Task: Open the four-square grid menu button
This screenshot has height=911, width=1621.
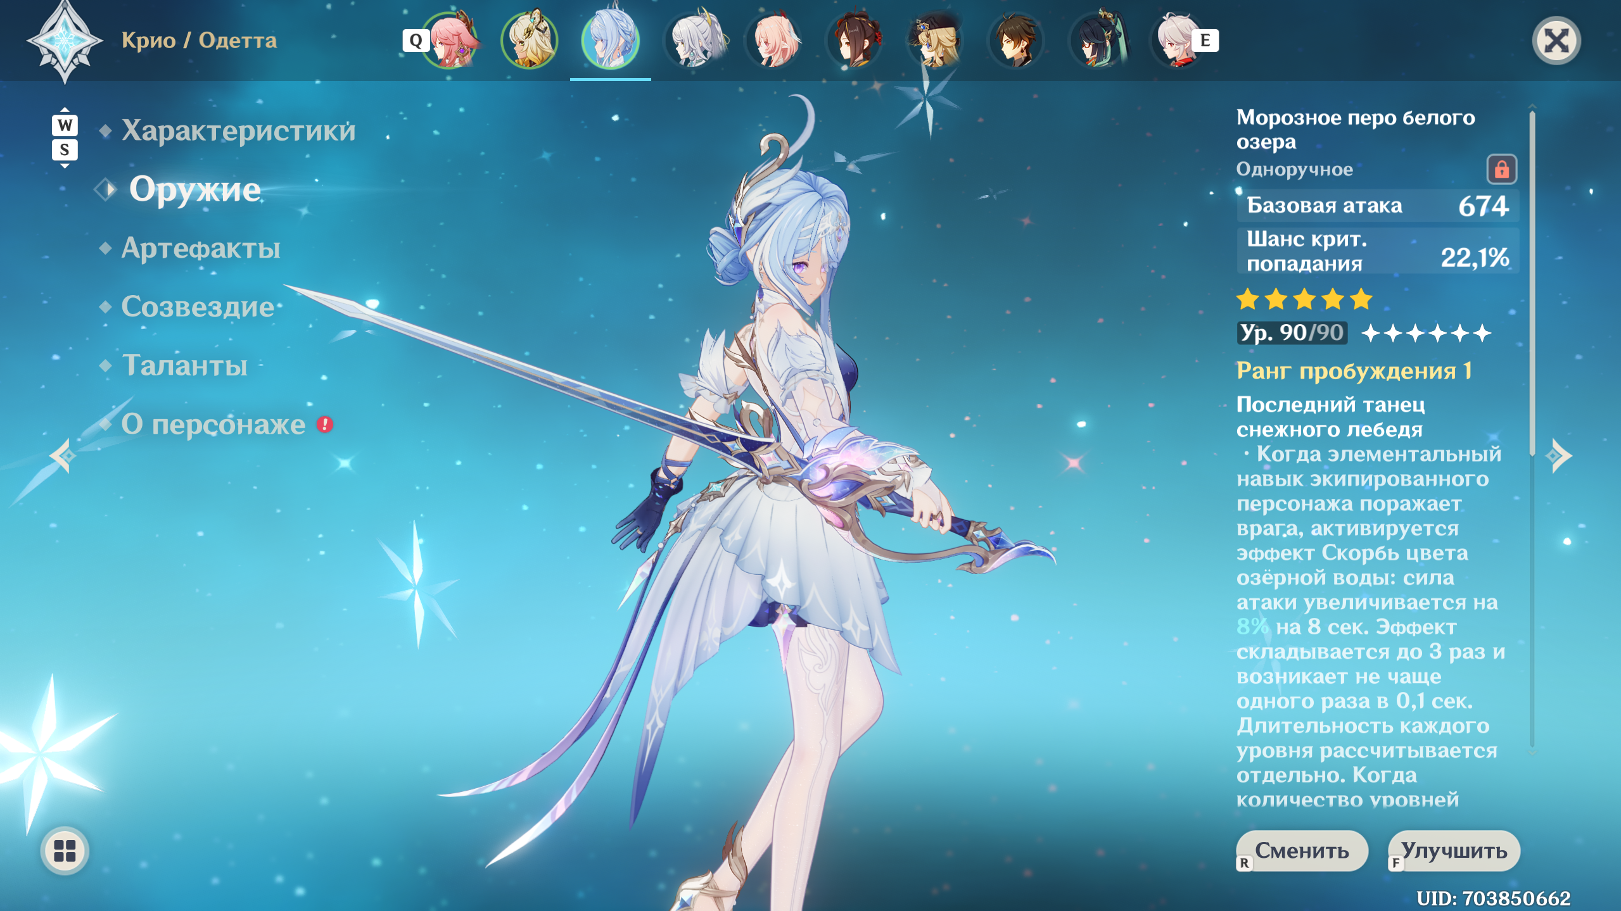Action: (65, 850)
